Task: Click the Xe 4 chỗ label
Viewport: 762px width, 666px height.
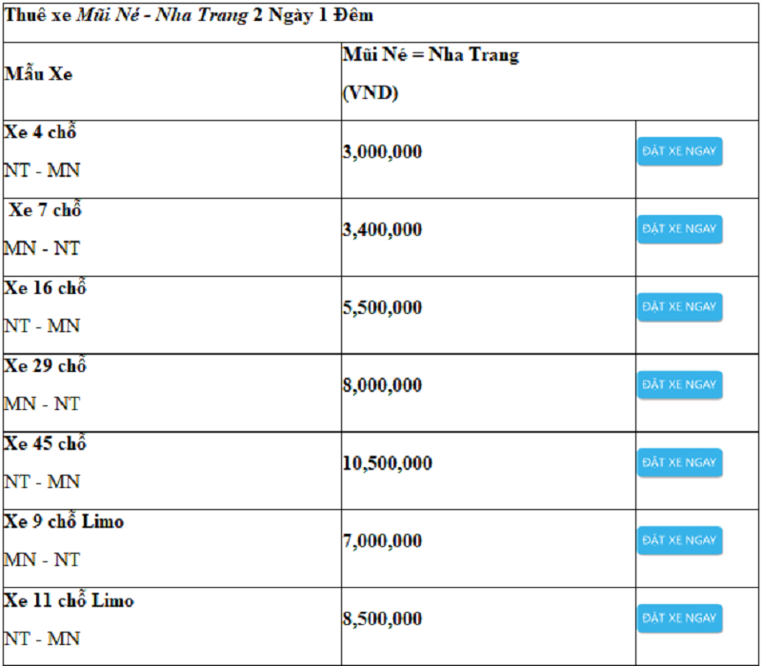Action: click(40, 132)
